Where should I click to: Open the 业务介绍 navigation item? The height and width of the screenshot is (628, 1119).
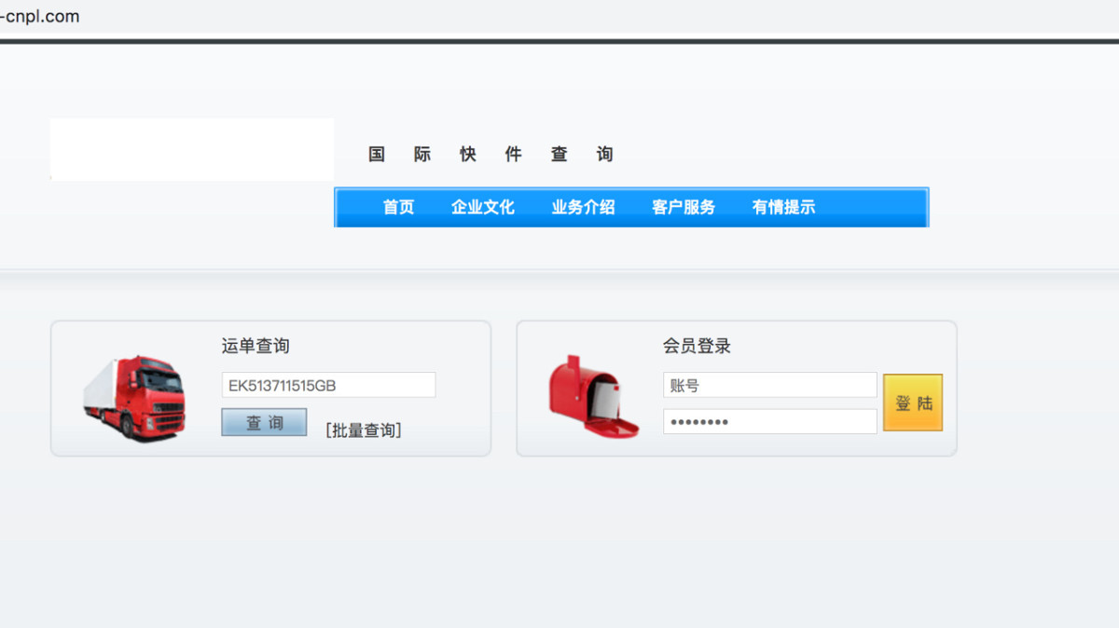[x=583, y=207]
